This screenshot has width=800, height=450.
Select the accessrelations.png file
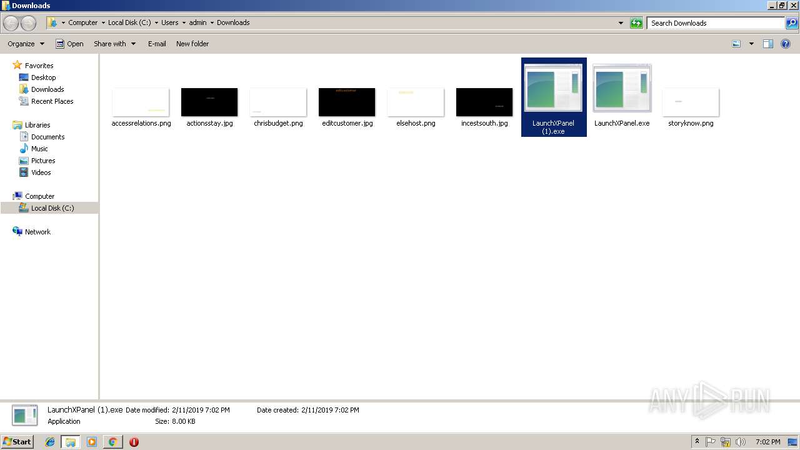(141, 107)
